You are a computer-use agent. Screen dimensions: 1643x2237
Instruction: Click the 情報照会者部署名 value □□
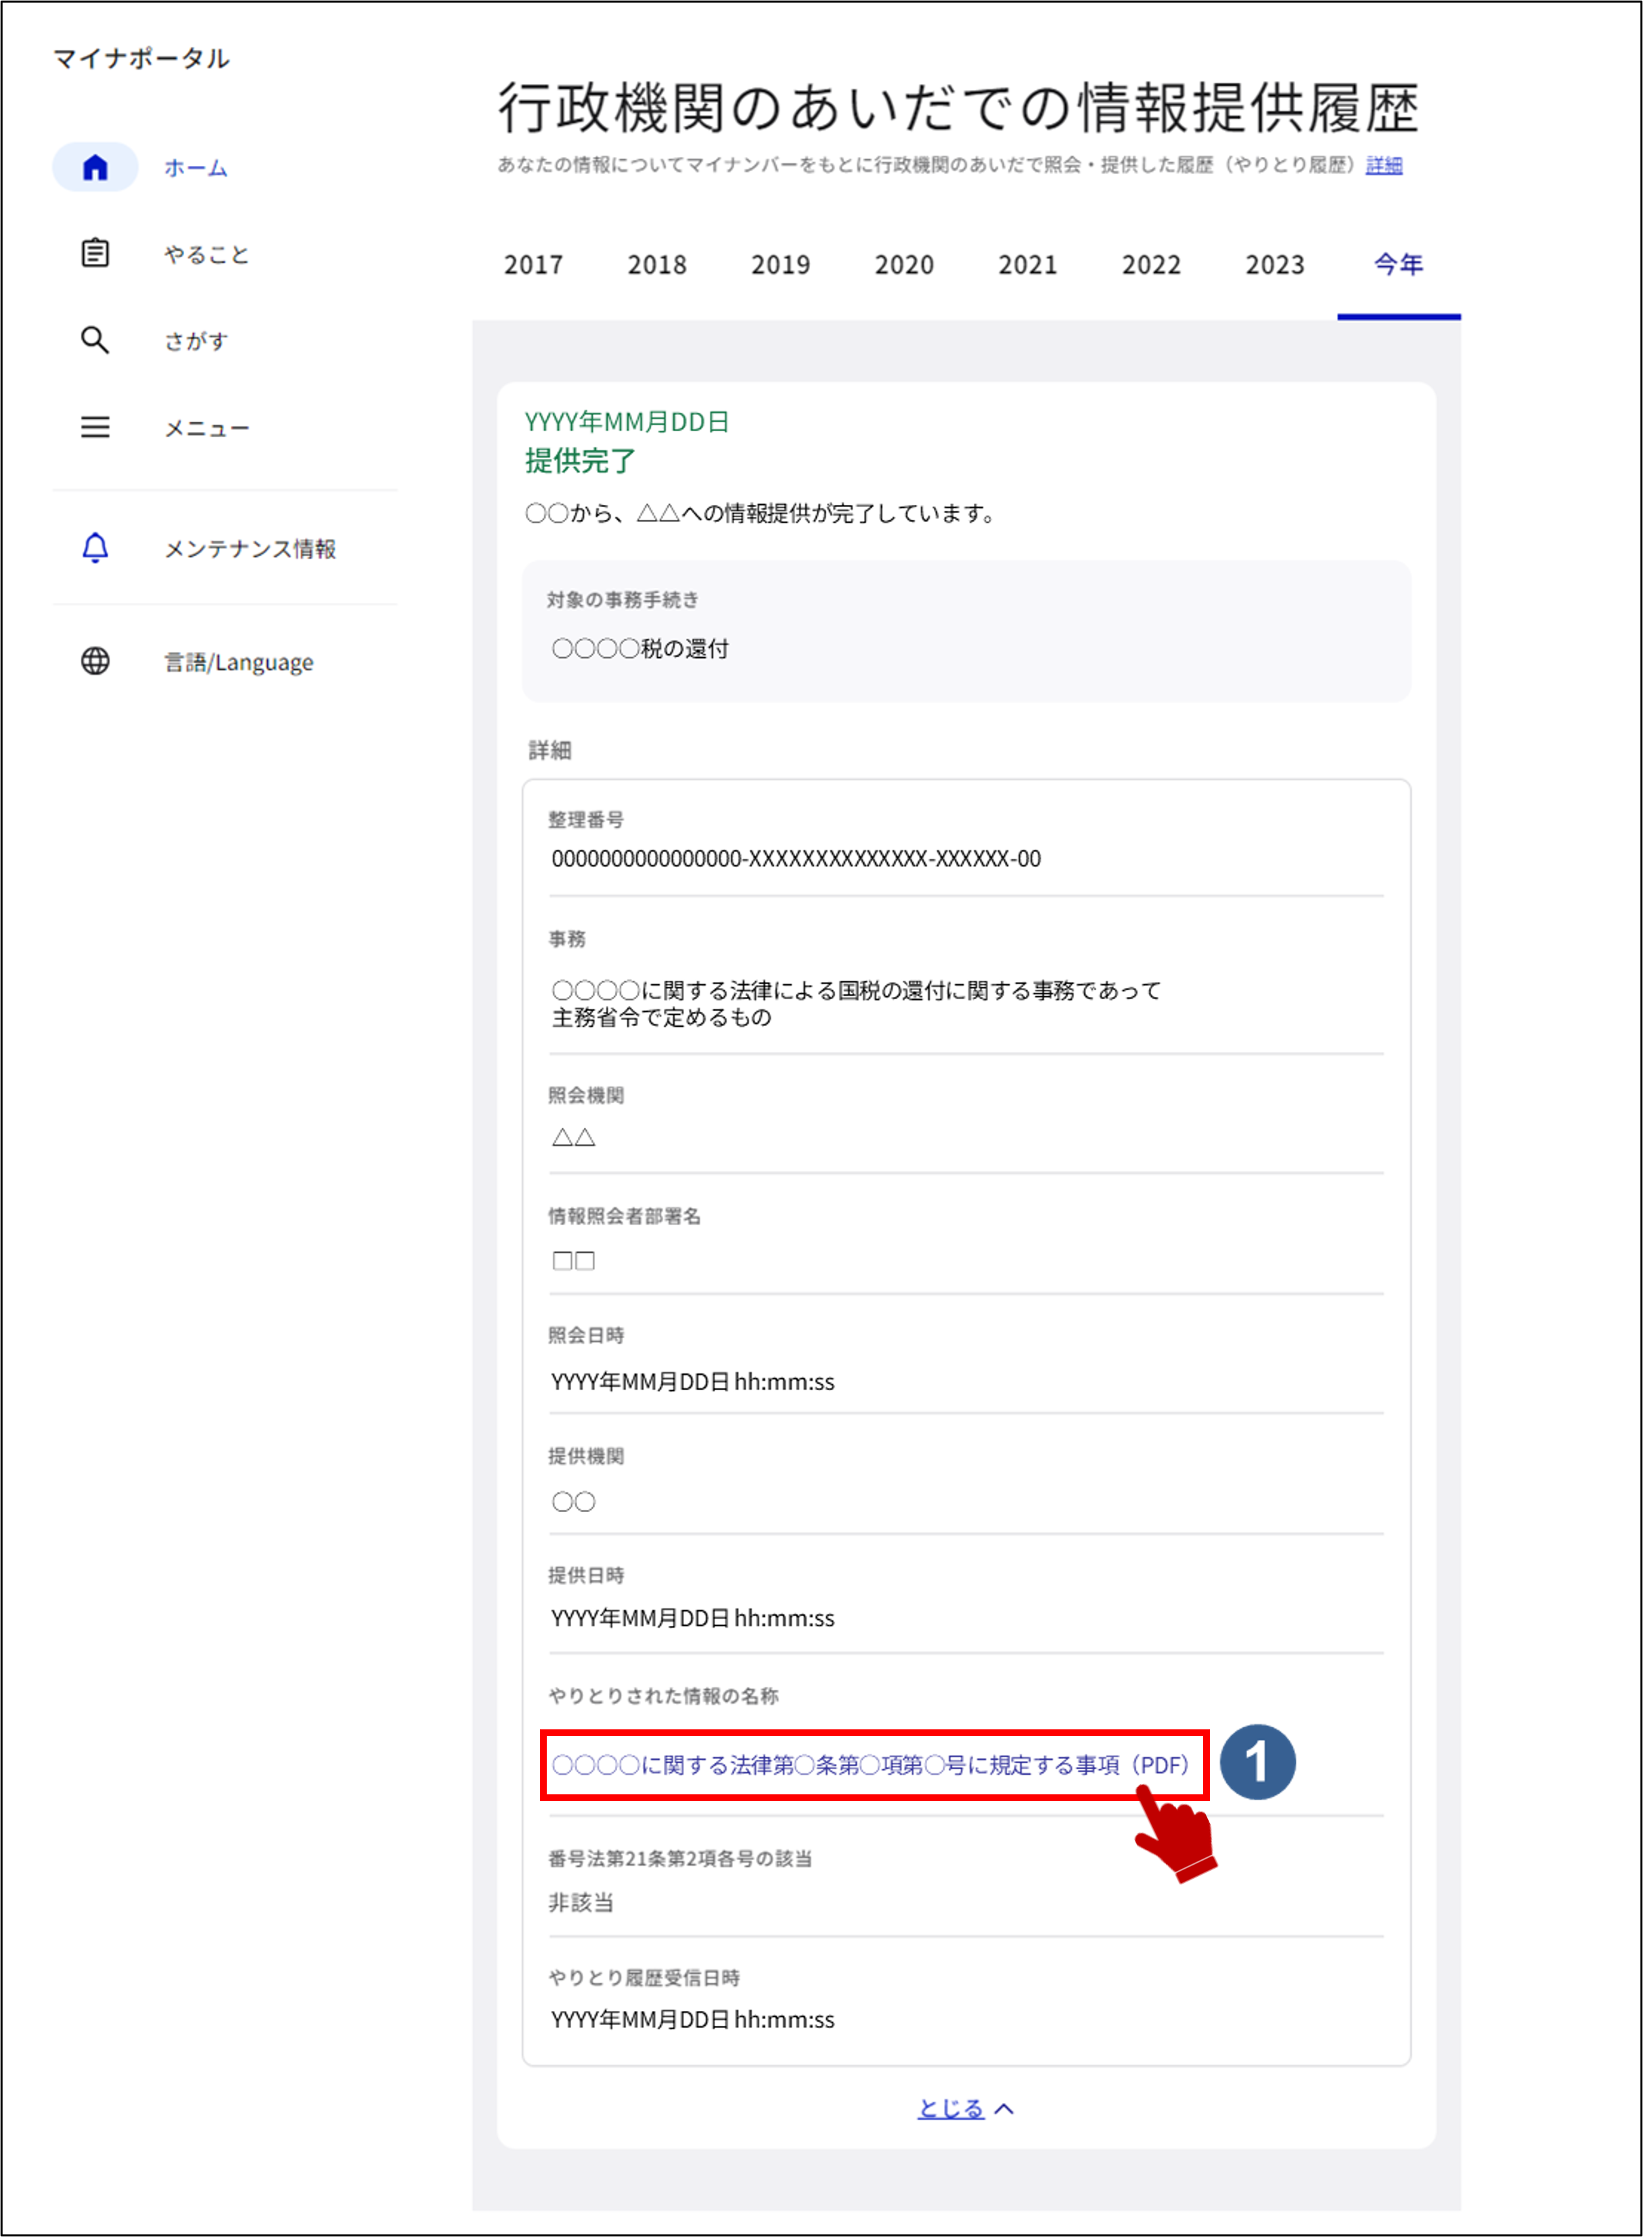(574, 1261)
